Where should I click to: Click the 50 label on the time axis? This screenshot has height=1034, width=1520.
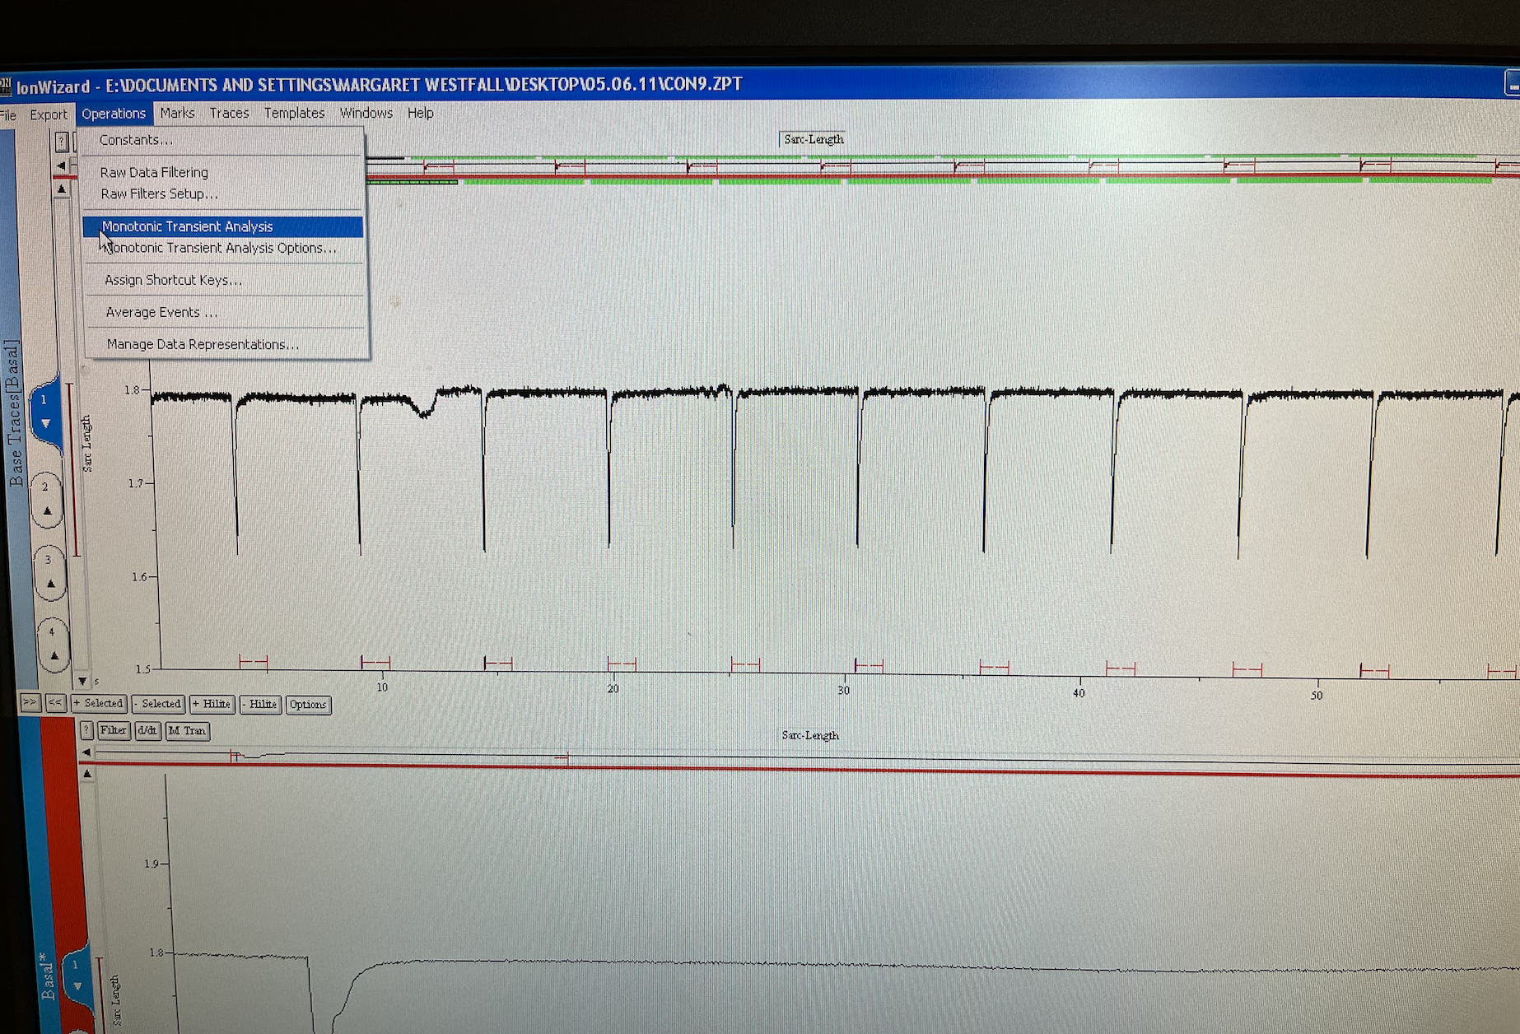[1317, 696]
